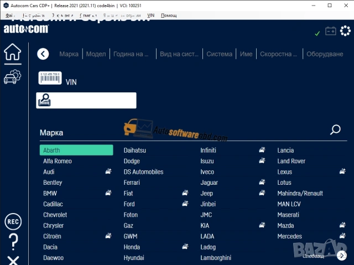Pick Mercedes from the brand list
This screenshot has width=354, height=265.
click(x=291, y=236)
